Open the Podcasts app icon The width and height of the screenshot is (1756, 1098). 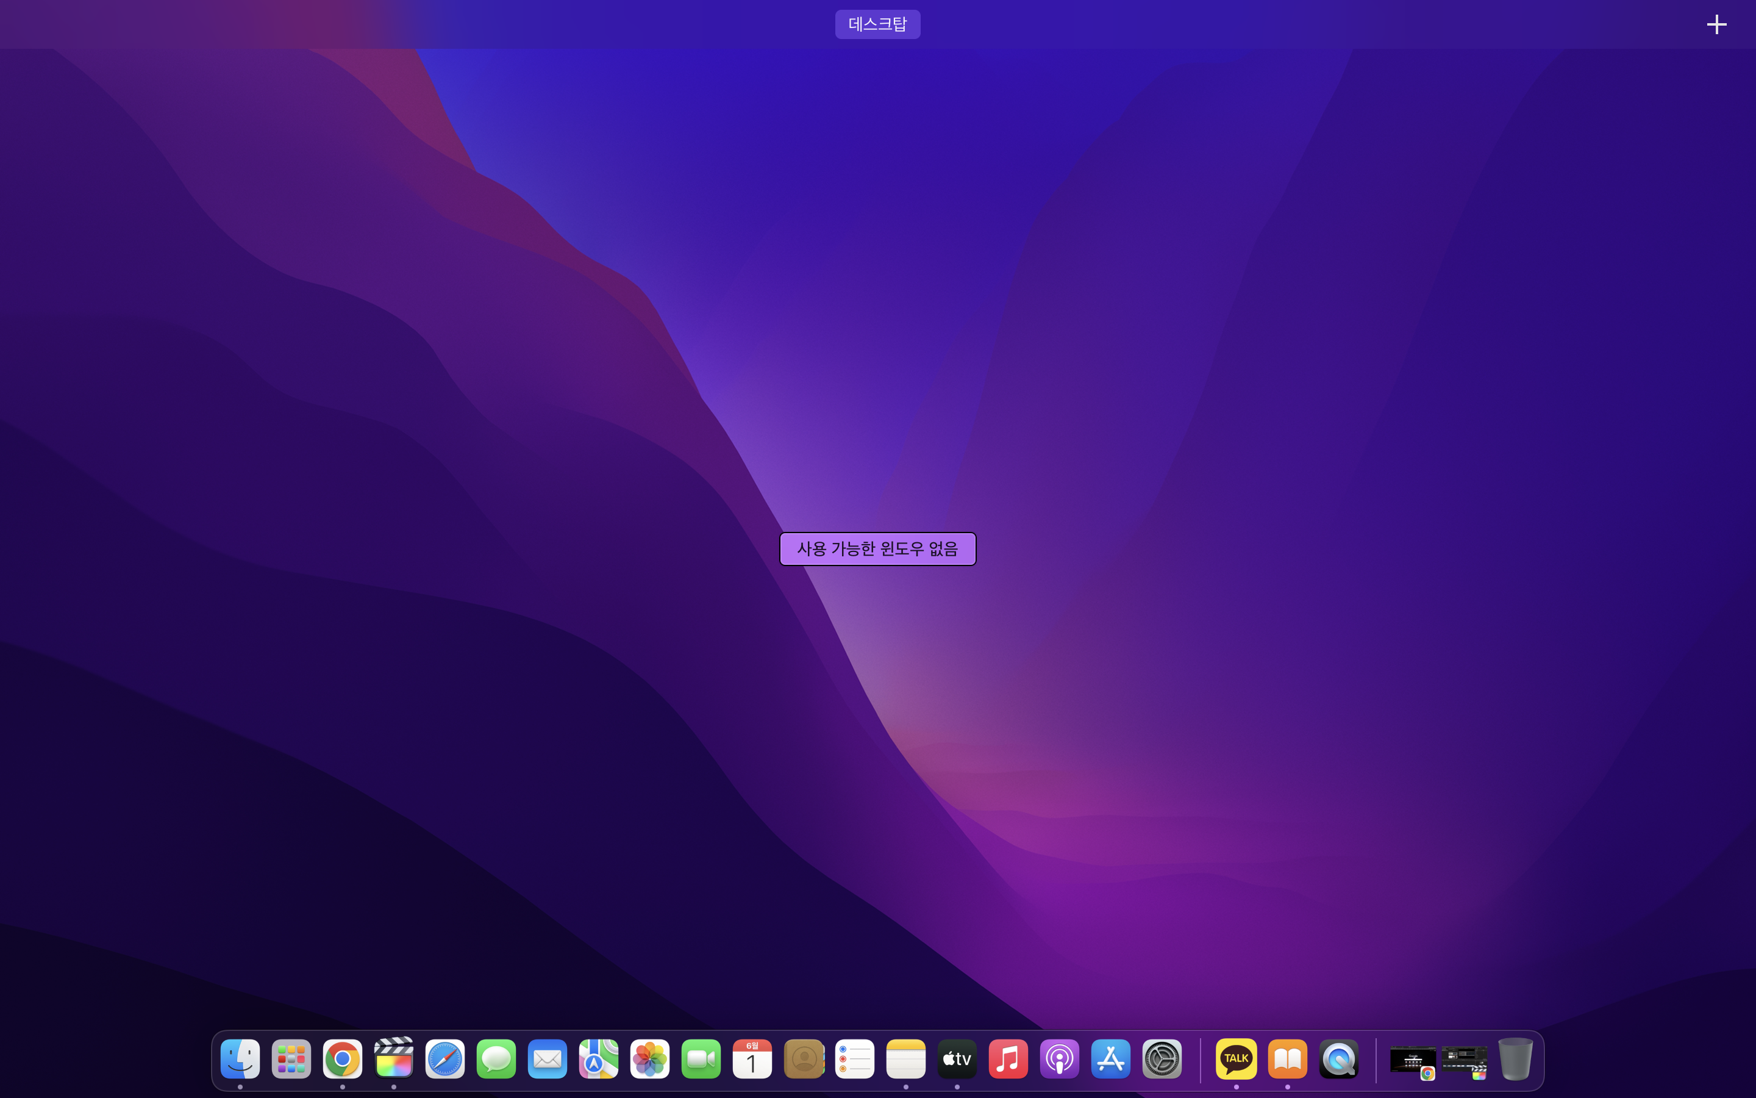coord(1060,1059)
